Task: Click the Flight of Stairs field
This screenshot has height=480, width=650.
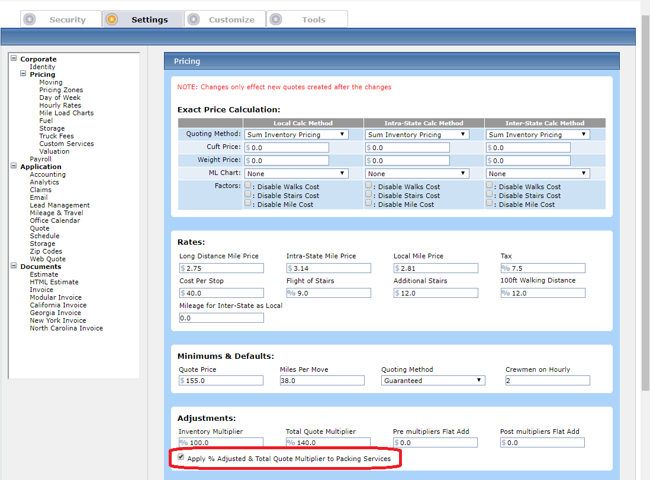Action: [x=329, y=293]
